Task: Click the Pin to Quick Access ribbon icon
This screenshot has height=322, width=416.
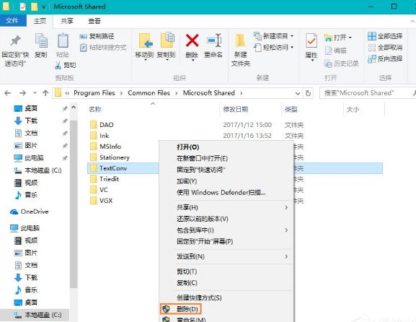Action: pyautogui.click(x=15, y=40)
